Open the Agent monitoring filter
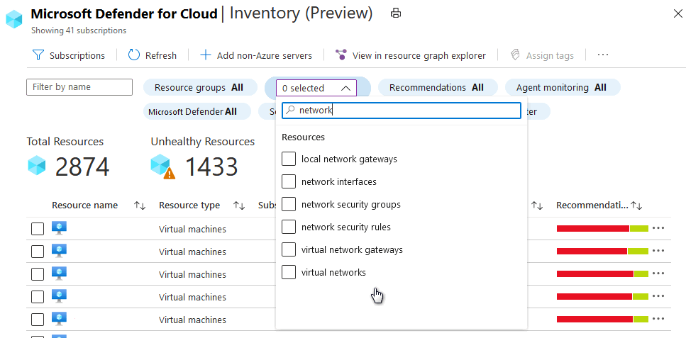Screen dimensions: 686x338 561,87
